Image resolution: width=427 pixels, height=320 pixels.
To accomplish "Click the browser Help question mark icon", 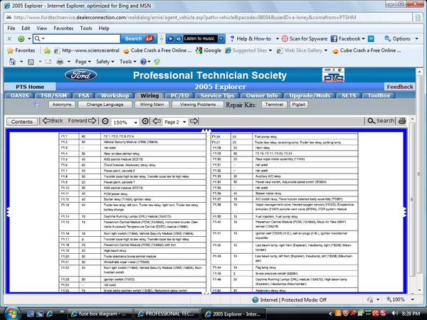I will coord(143,62).
